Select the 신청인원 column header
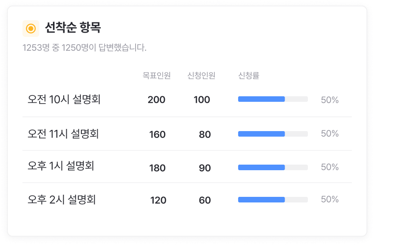Viewport: 409px width, 245px height. click(x=201, y=76)
